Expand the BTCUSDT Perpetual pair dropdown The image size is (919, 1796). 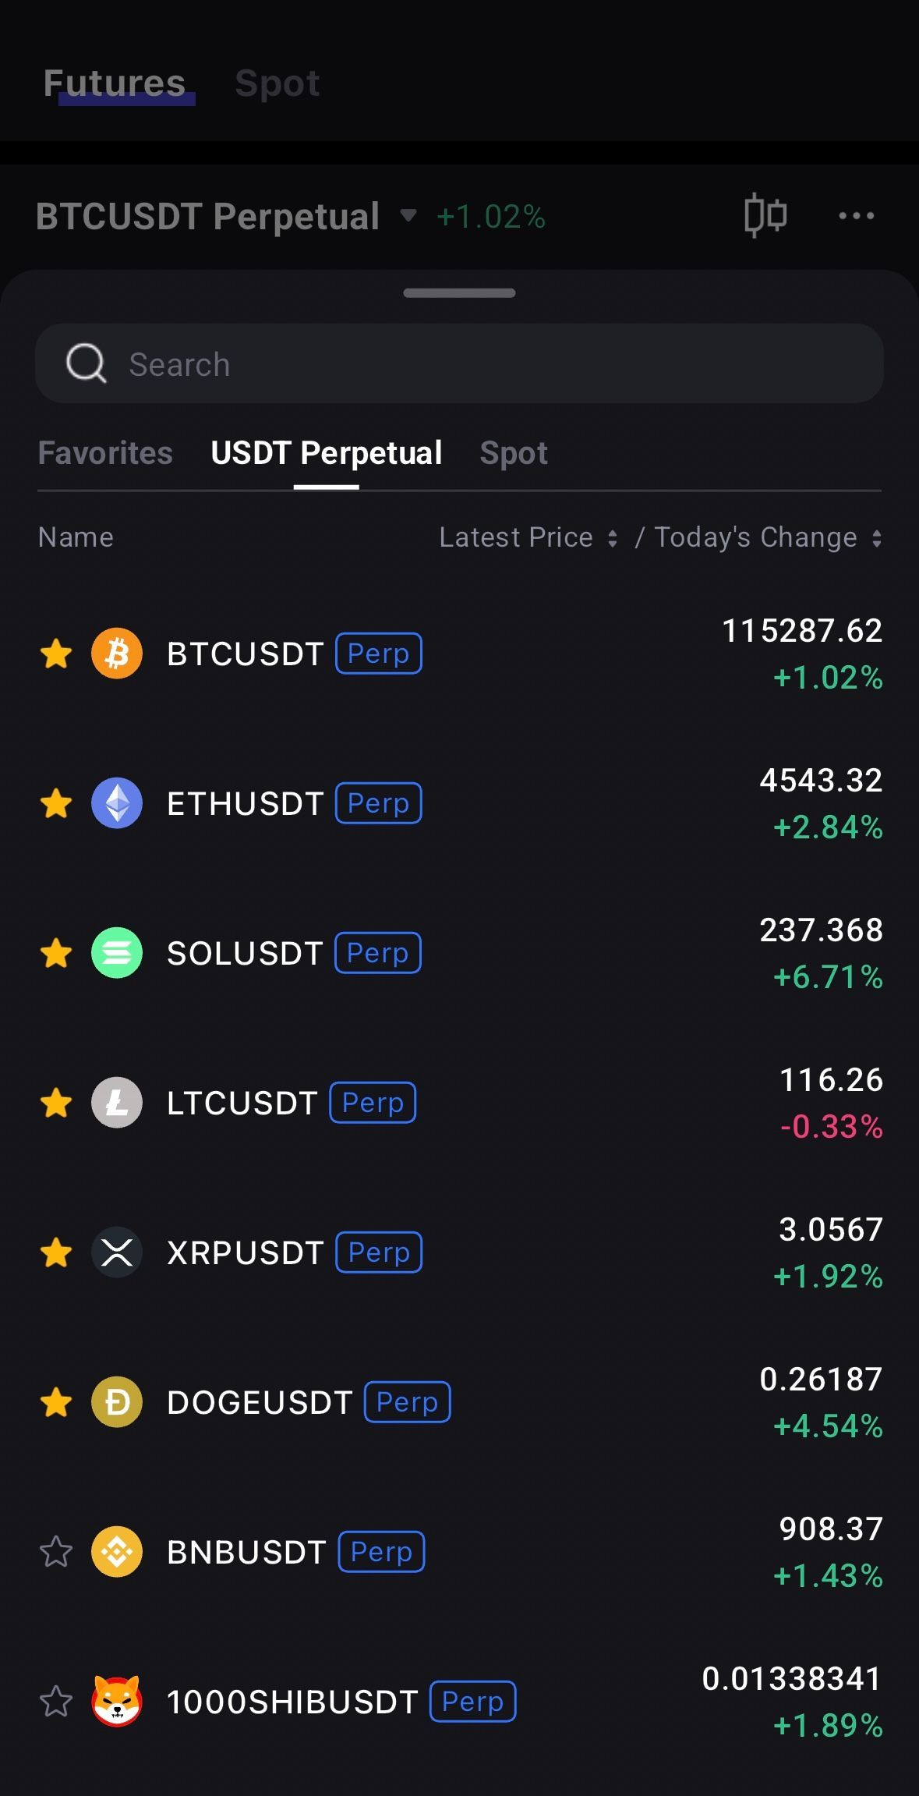pos(408,216)
